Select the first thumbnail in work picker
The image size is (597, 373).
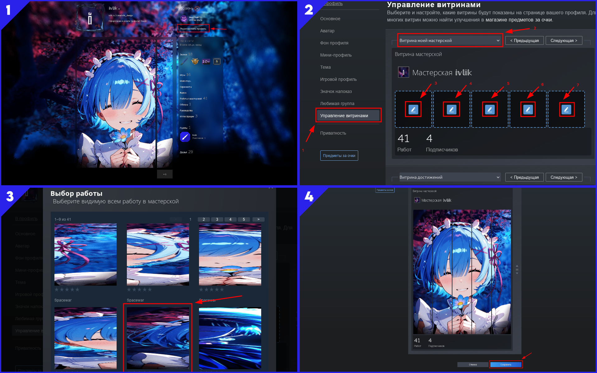click(86, 255)
